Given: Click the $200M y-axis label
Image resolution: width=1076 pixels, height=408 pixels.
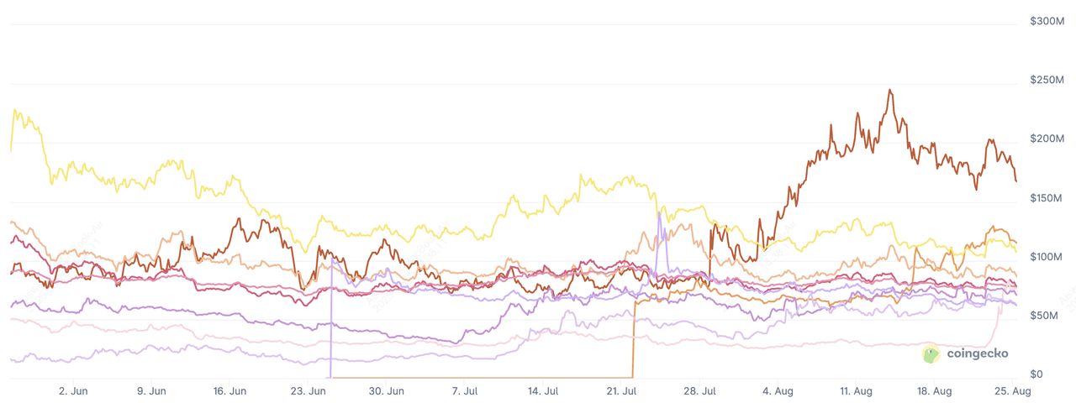Looking at the screenshot, I should (x=1047, y=139).
